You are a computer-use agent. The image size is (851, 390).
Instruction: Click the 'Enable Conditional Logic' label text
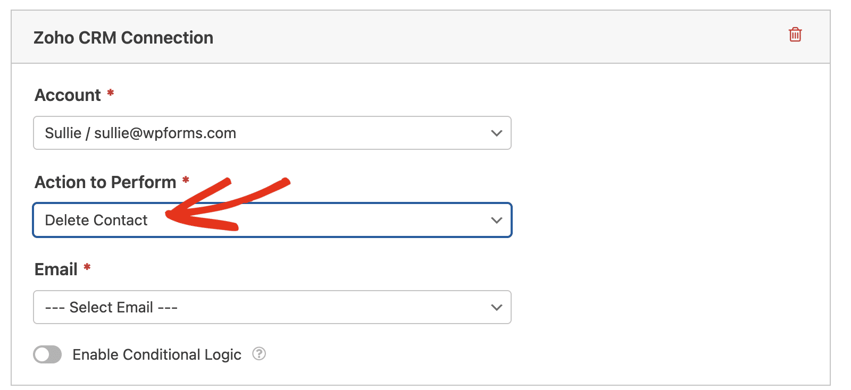tap(157, 354)
